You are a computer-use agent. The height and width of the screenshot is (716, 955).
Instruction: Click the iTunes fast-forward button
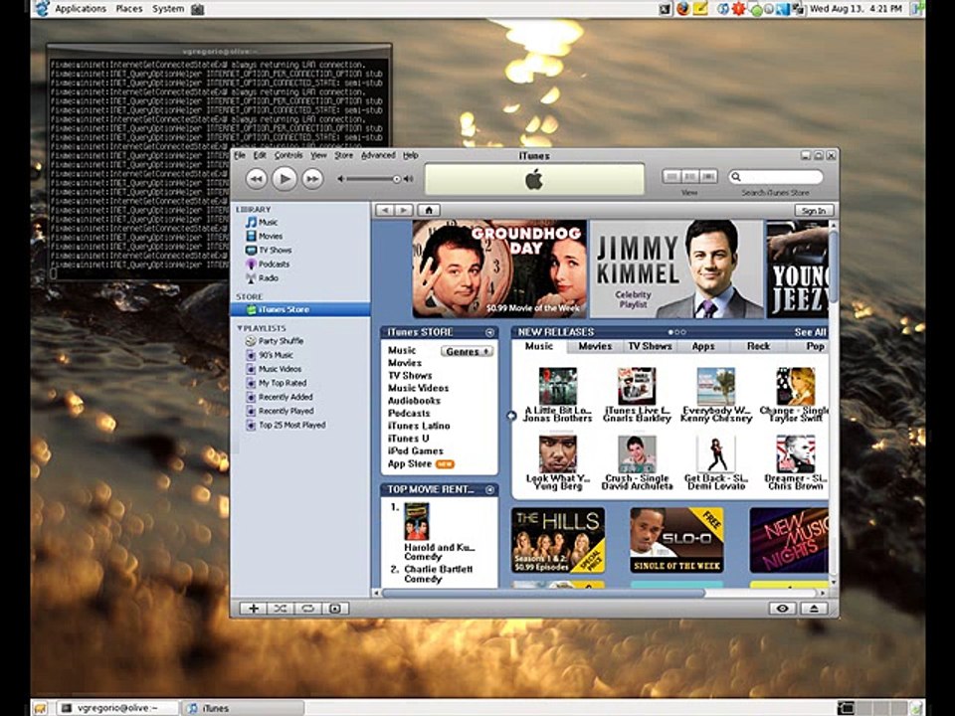[x=312, y=179]
